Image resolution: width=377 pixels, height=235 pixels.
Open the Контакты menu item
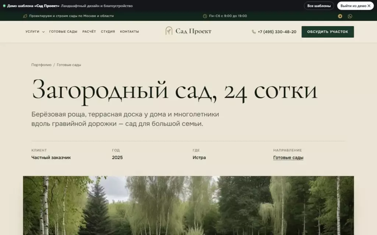pyautogui.click(x=129, y=32)
